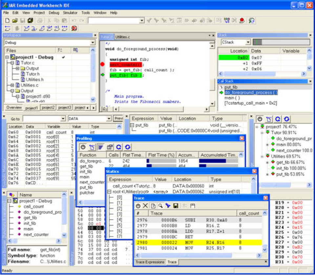Toggle the Code Coverage Activate power button
Screen dimensions: 315x275
tap(260, 119)
